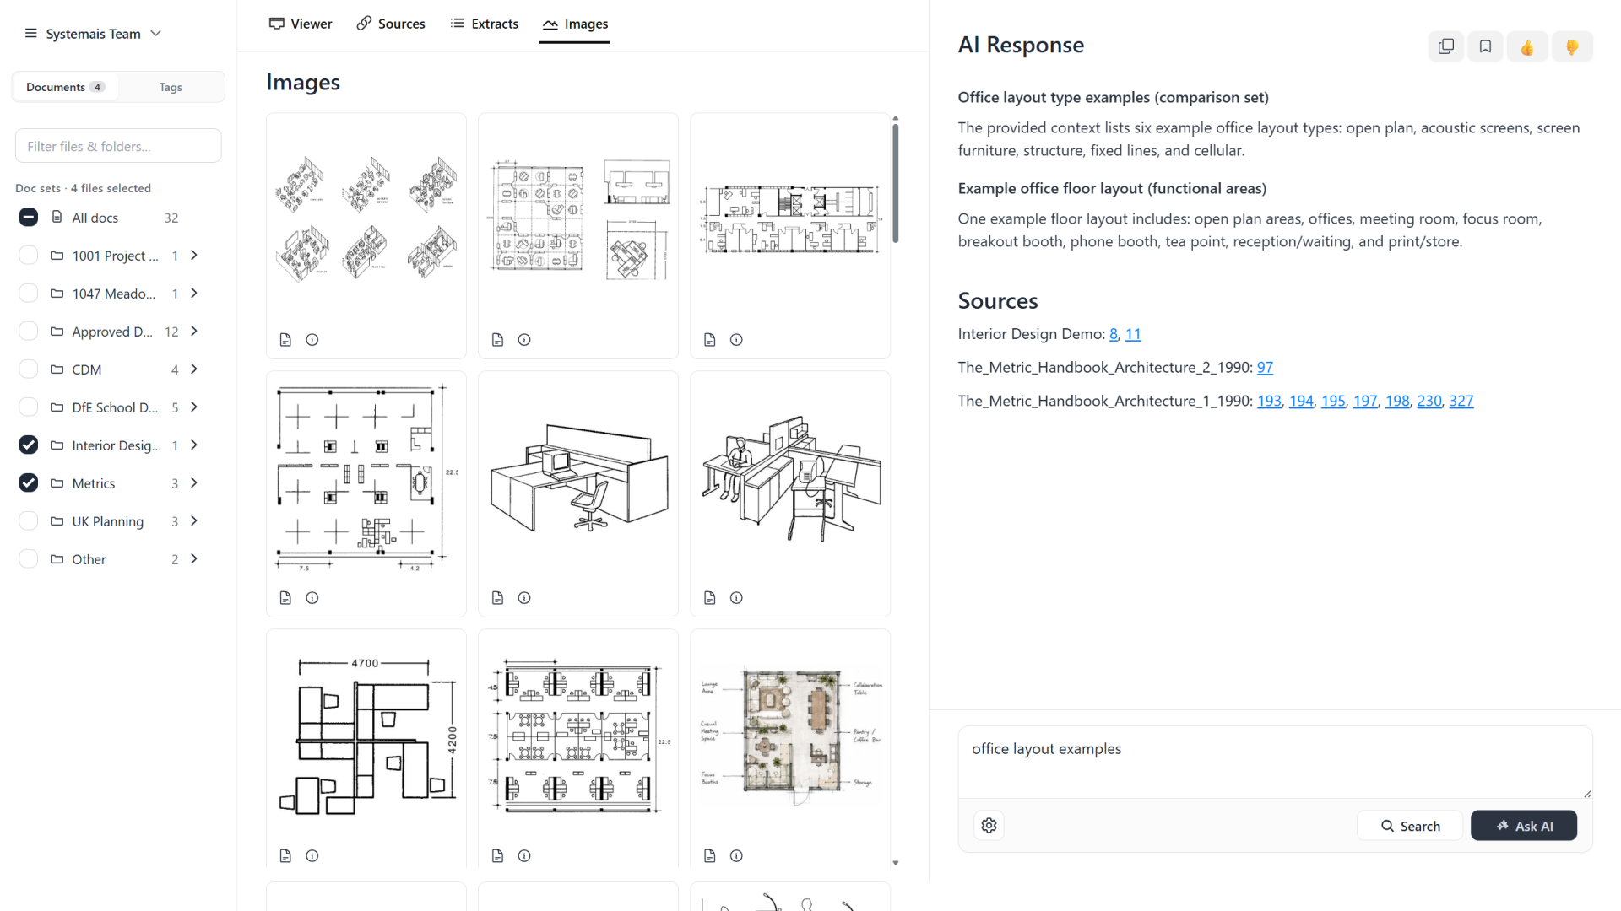This screenshot has width=1621, height=911.
Task: Bookmark the AI response
Action: 1486,46
